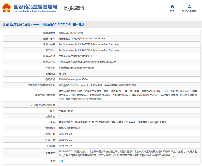Screen dimensions: 202x166
Task: Click the product name Polysomnograph cell
Action: coord(76,68)
